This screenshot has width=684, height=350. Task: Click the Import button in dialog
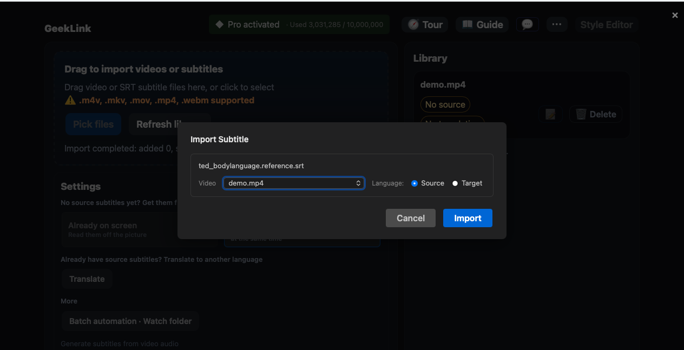[x=468, y=218]
